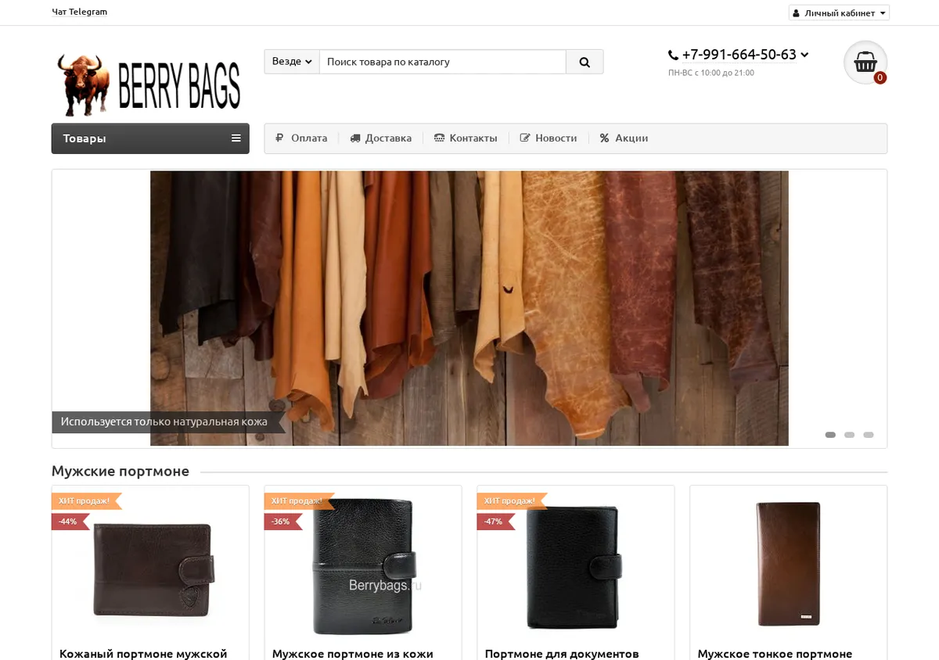
Task: Open the Товары catalog menu
Action: pos(150,138)
